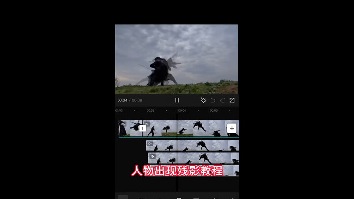Open the transition between the first two clips
Image resolution: width=354 pixels, height=199 pixels.
coord(142,128)
